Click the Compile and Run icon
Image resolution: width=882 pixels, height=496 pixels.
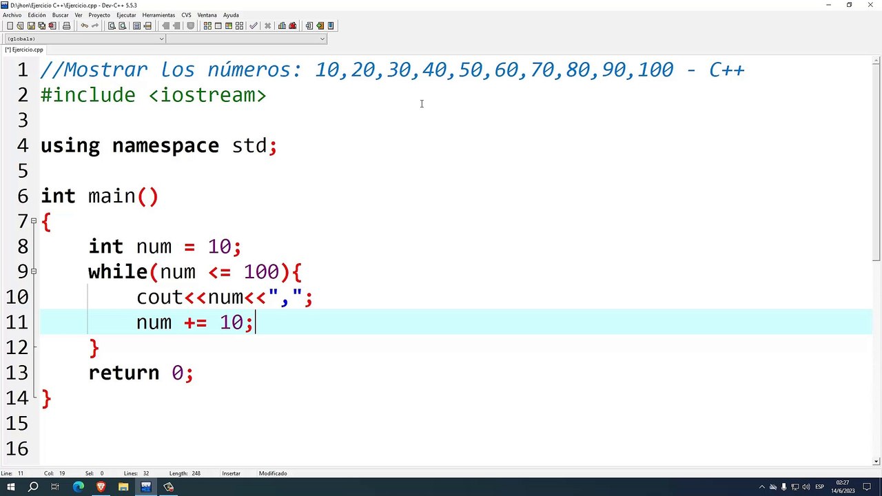pyautogui.click(x=229, y=25)
